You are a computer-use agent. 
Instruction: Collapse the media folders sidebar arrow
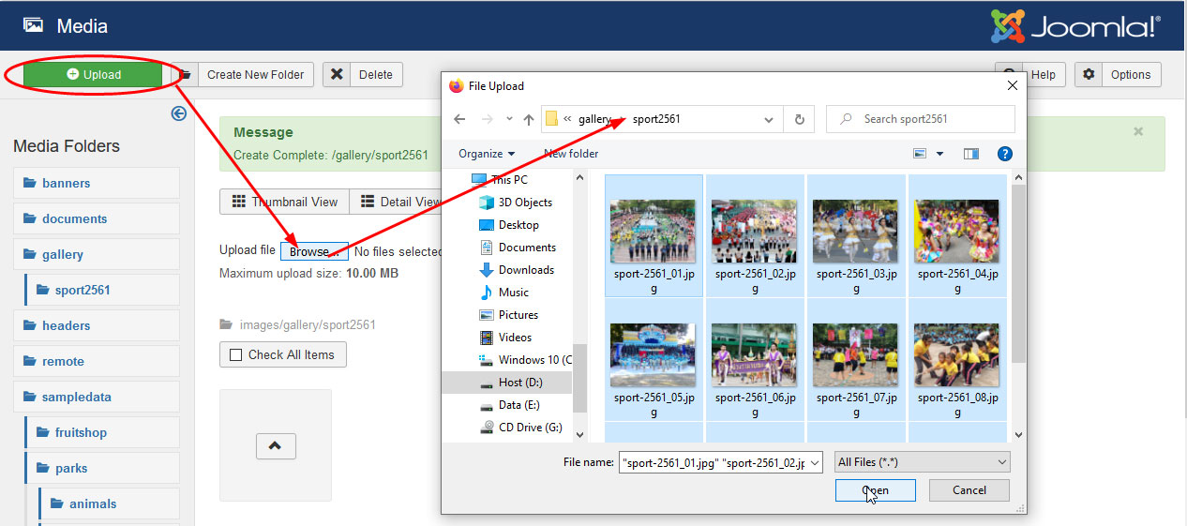tap(179, 113)
